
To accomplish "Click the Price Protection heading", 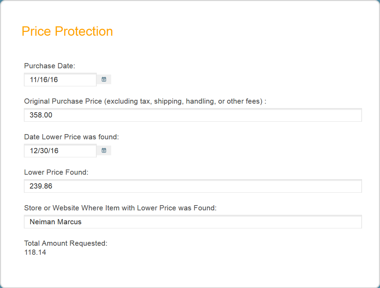I will point(67,31).
